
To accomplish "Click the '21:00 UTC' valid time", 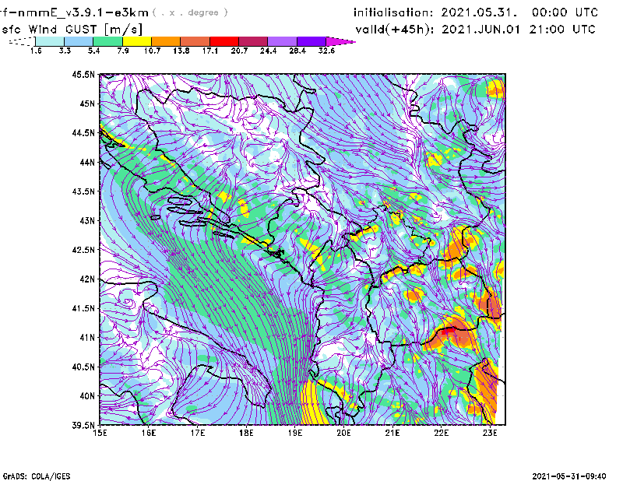I will click(562, 30).
